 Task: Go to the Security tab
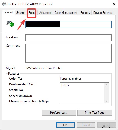[x=85, y=13]
